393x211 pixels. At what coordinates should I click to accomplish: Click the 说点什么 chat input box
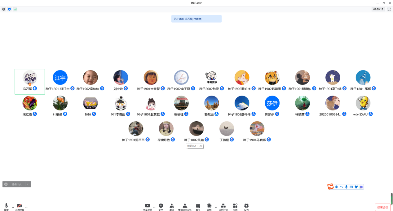pos(17,184)
